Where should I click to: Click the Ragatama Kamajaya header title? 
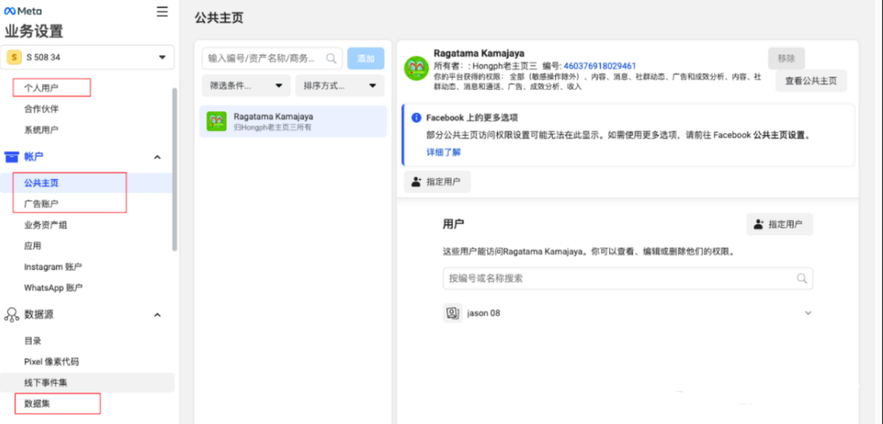[479, 53]
